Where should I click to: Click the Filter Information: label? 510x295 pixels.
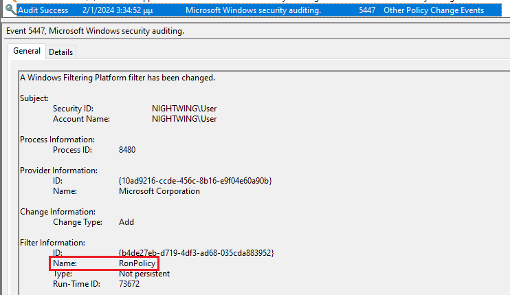pyautogui.click(x=52, y=243)
